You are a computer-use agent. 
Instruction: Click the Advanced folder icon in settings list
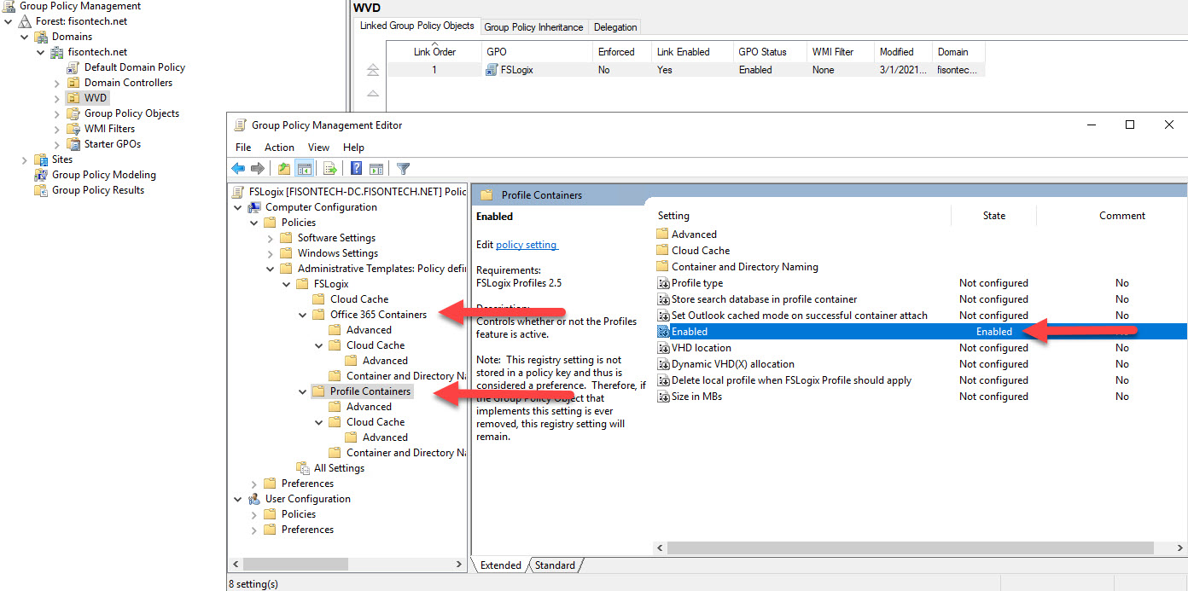click(x=662, y=235)
